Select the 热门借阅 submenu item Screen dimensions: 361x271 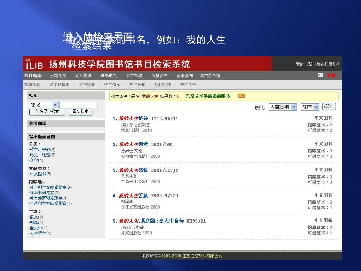[x=112, y=85]
